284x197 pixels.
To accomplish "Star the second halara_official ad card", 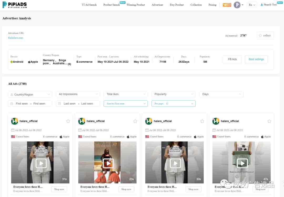I will (x=135, y=121).
